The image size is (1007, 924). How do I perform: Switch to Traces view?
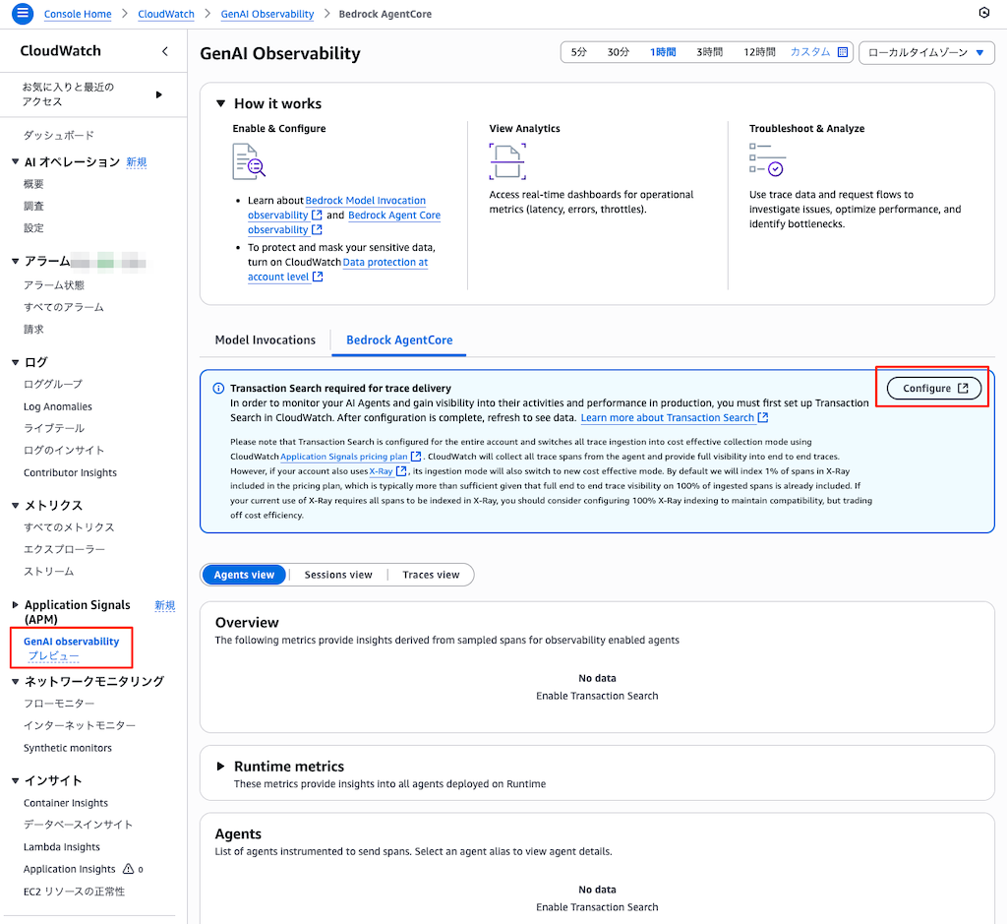tap(431, 575)
